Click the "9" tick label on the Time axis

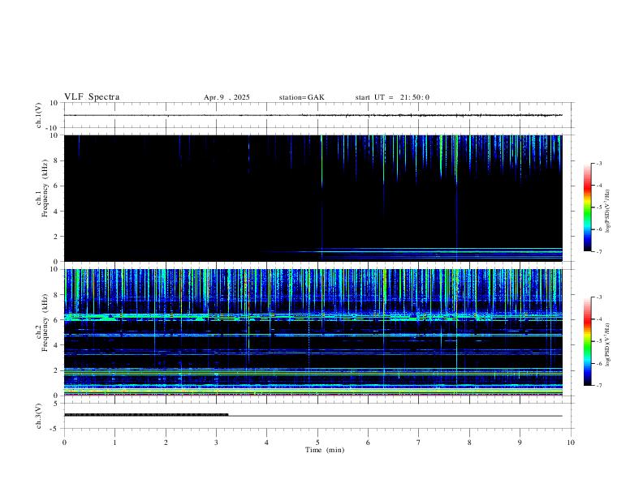tap(520, 443)
